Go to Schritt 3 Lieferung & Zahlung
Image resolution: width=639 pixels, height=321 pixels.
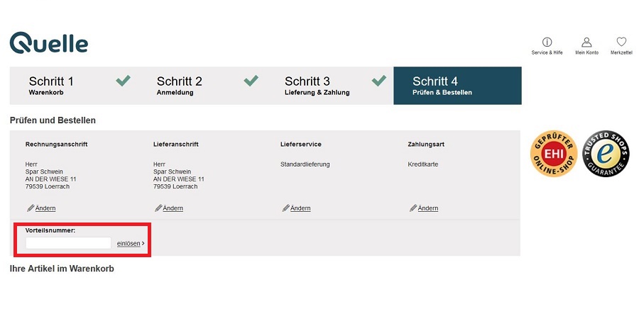(329, 86)
